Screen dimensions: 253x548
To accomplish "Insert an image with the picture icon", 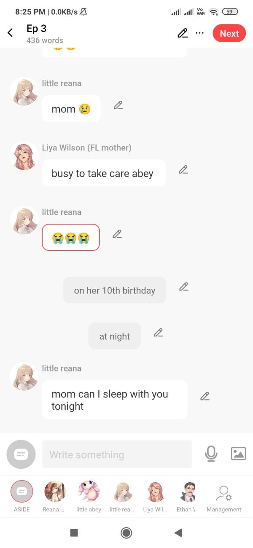I will click(x=238, y=454).
